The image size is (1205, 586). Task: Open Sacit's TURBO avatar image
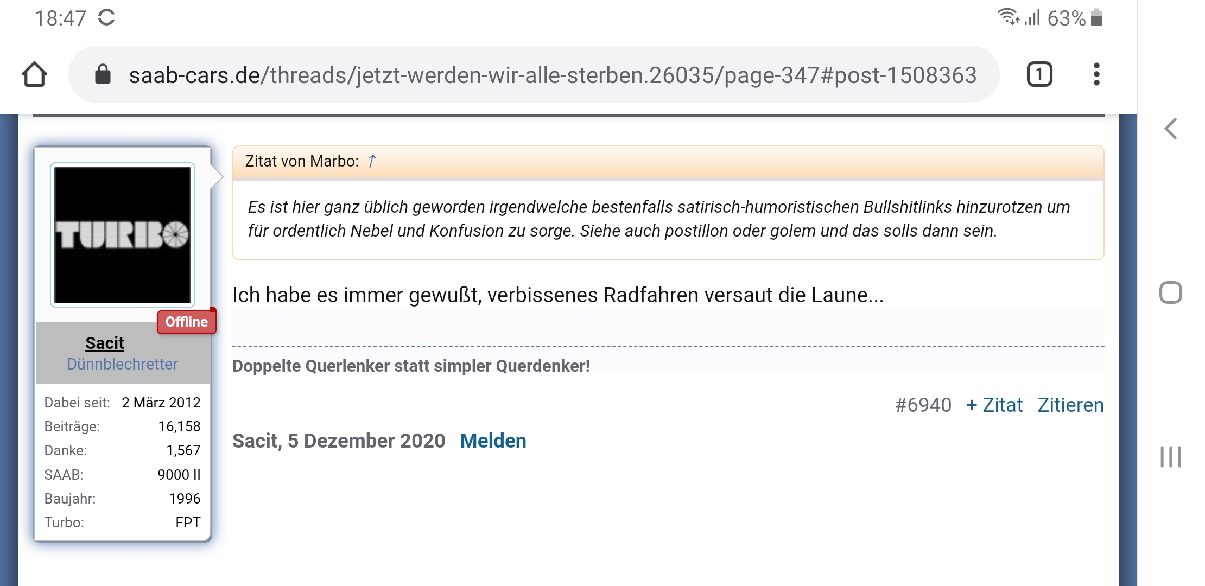pyautogui.click(x=123, y=235)
